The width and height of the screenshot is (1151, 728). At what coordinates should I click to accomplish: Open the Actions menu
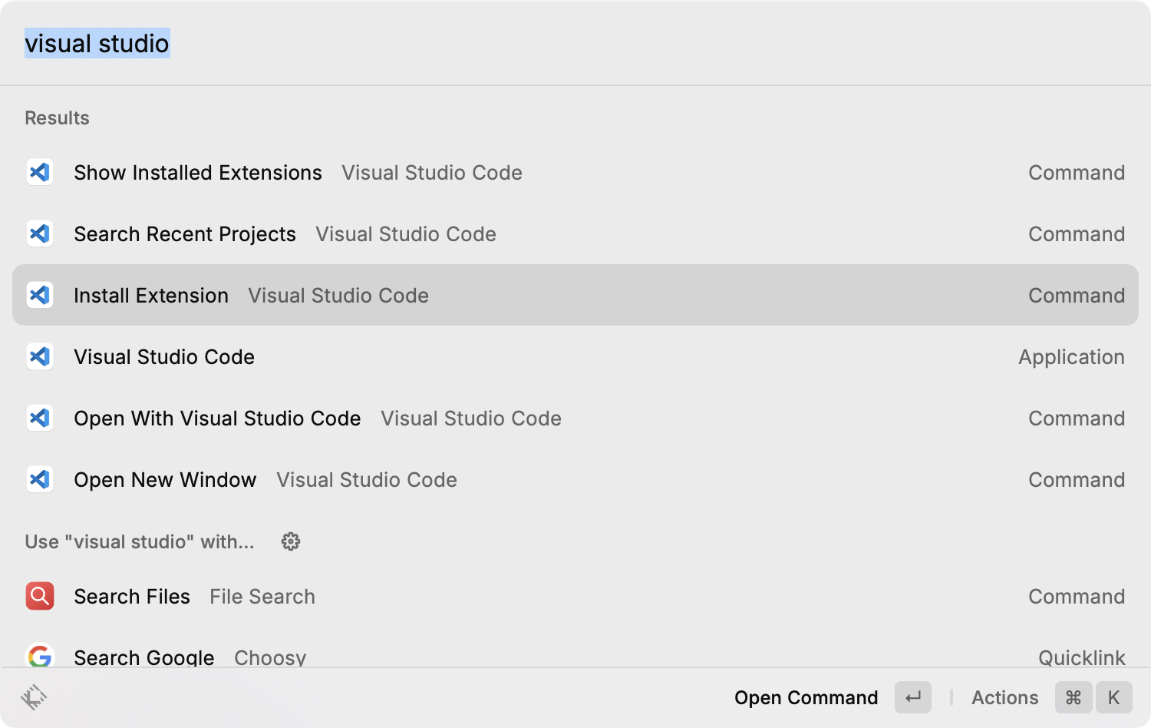(x=1004, y=697)
